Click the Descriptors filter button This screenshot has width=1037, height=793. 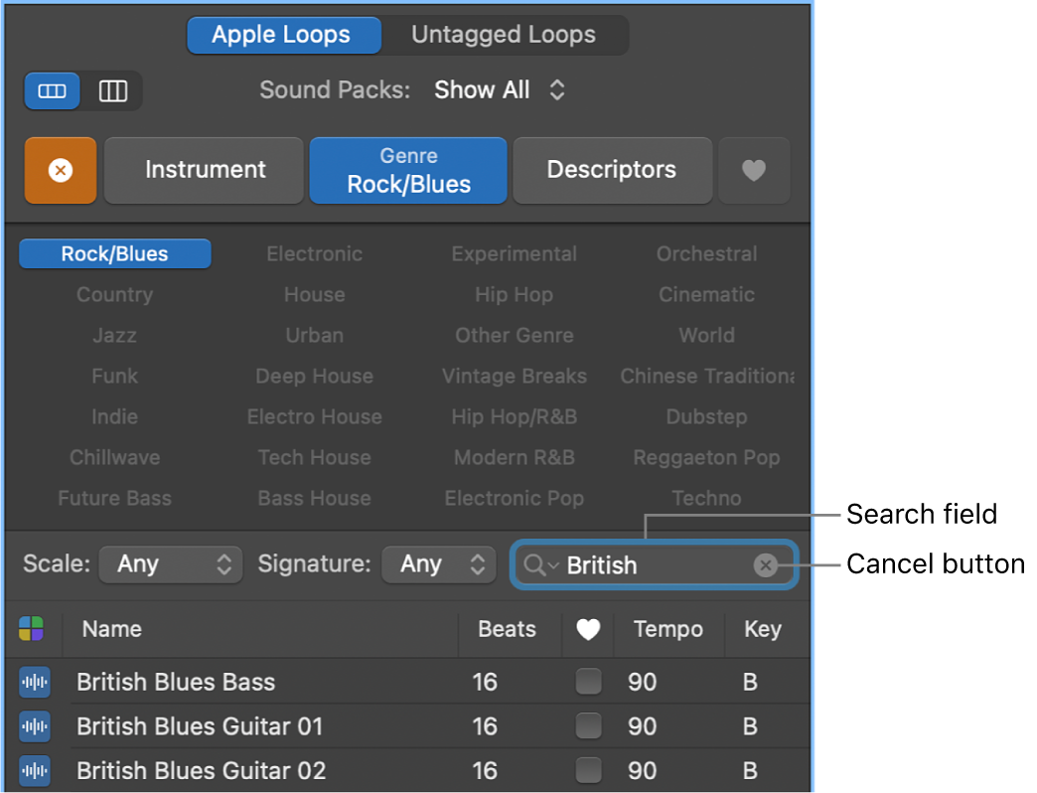pos(612,170)
